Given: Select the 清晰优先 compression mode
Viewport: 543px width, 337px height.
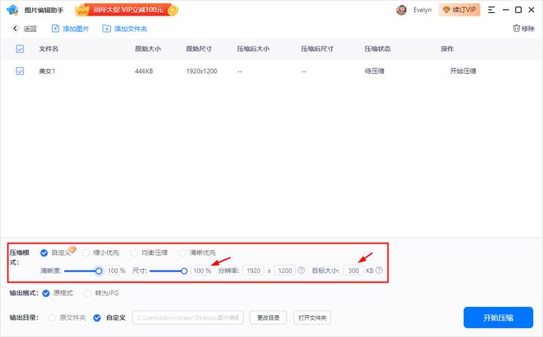Looking at the screenshot, I should point(183,253).
